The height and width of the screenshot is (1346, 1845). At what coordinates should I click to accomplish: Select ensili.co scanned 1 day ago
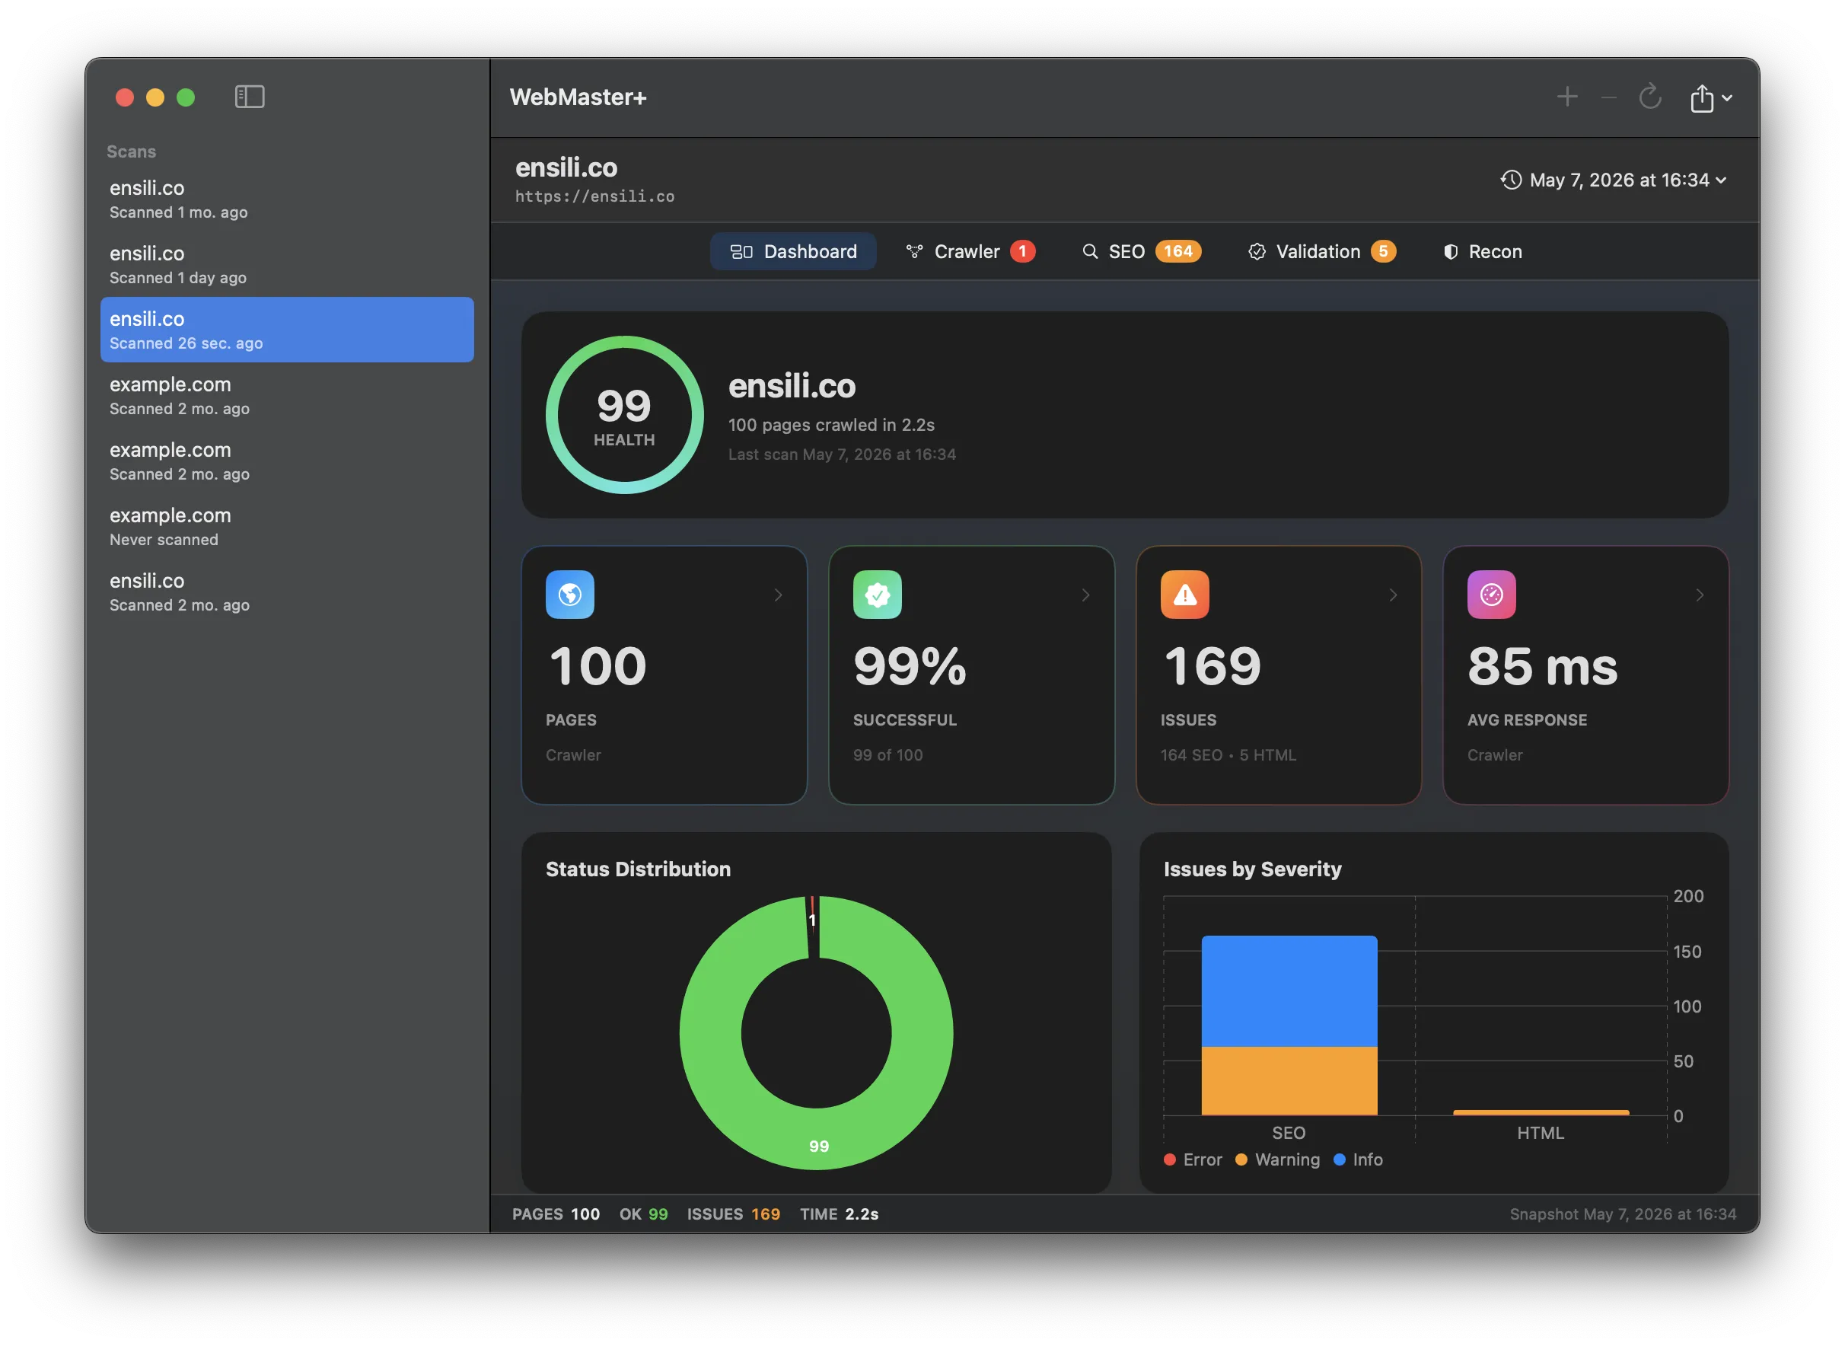pyautogui.click(x=287, y=265)
